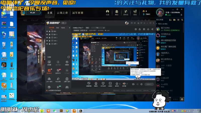
Task: Search friends with magnifier icon
Action: tap(182, 20)
